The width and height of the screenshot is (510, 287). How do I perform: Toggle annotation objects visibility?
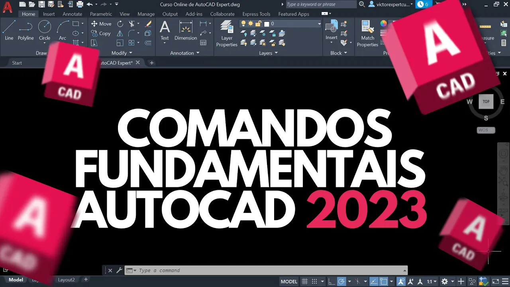pyautogui.click(x=401, y=281)
